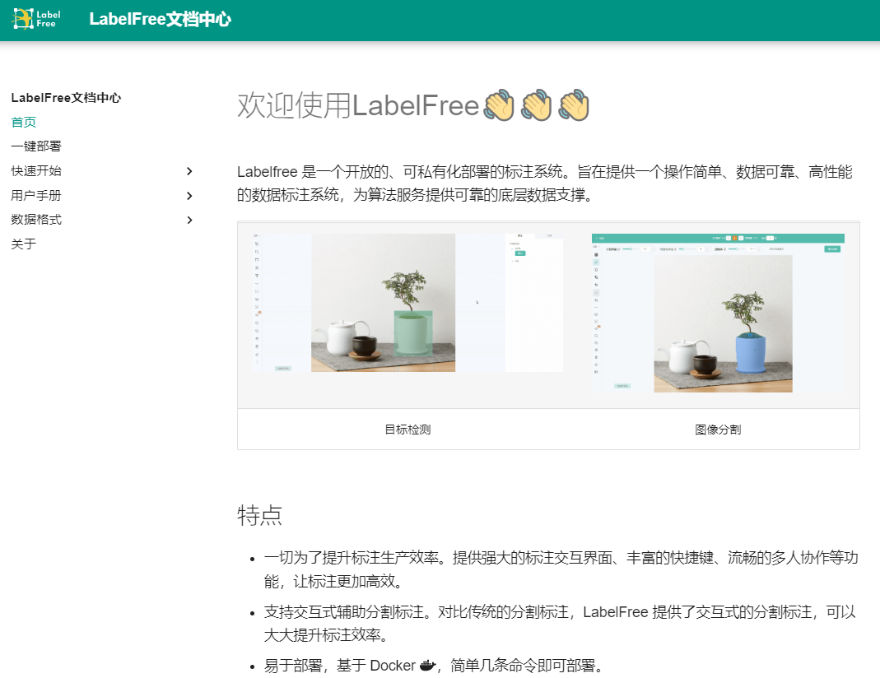Click the intro paragraph starting Labelfree 是一个开放的
Screen dimensions: 880x678
point(544,183)
